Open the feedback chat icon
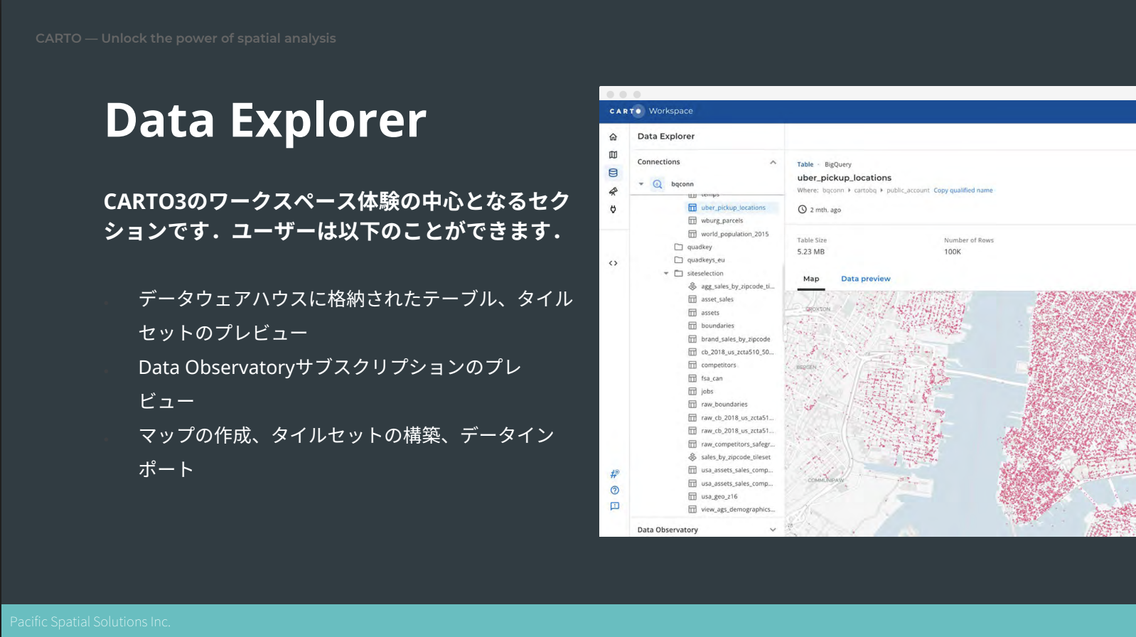Screen dimensions: 1136x637 [x=614, y=506]
